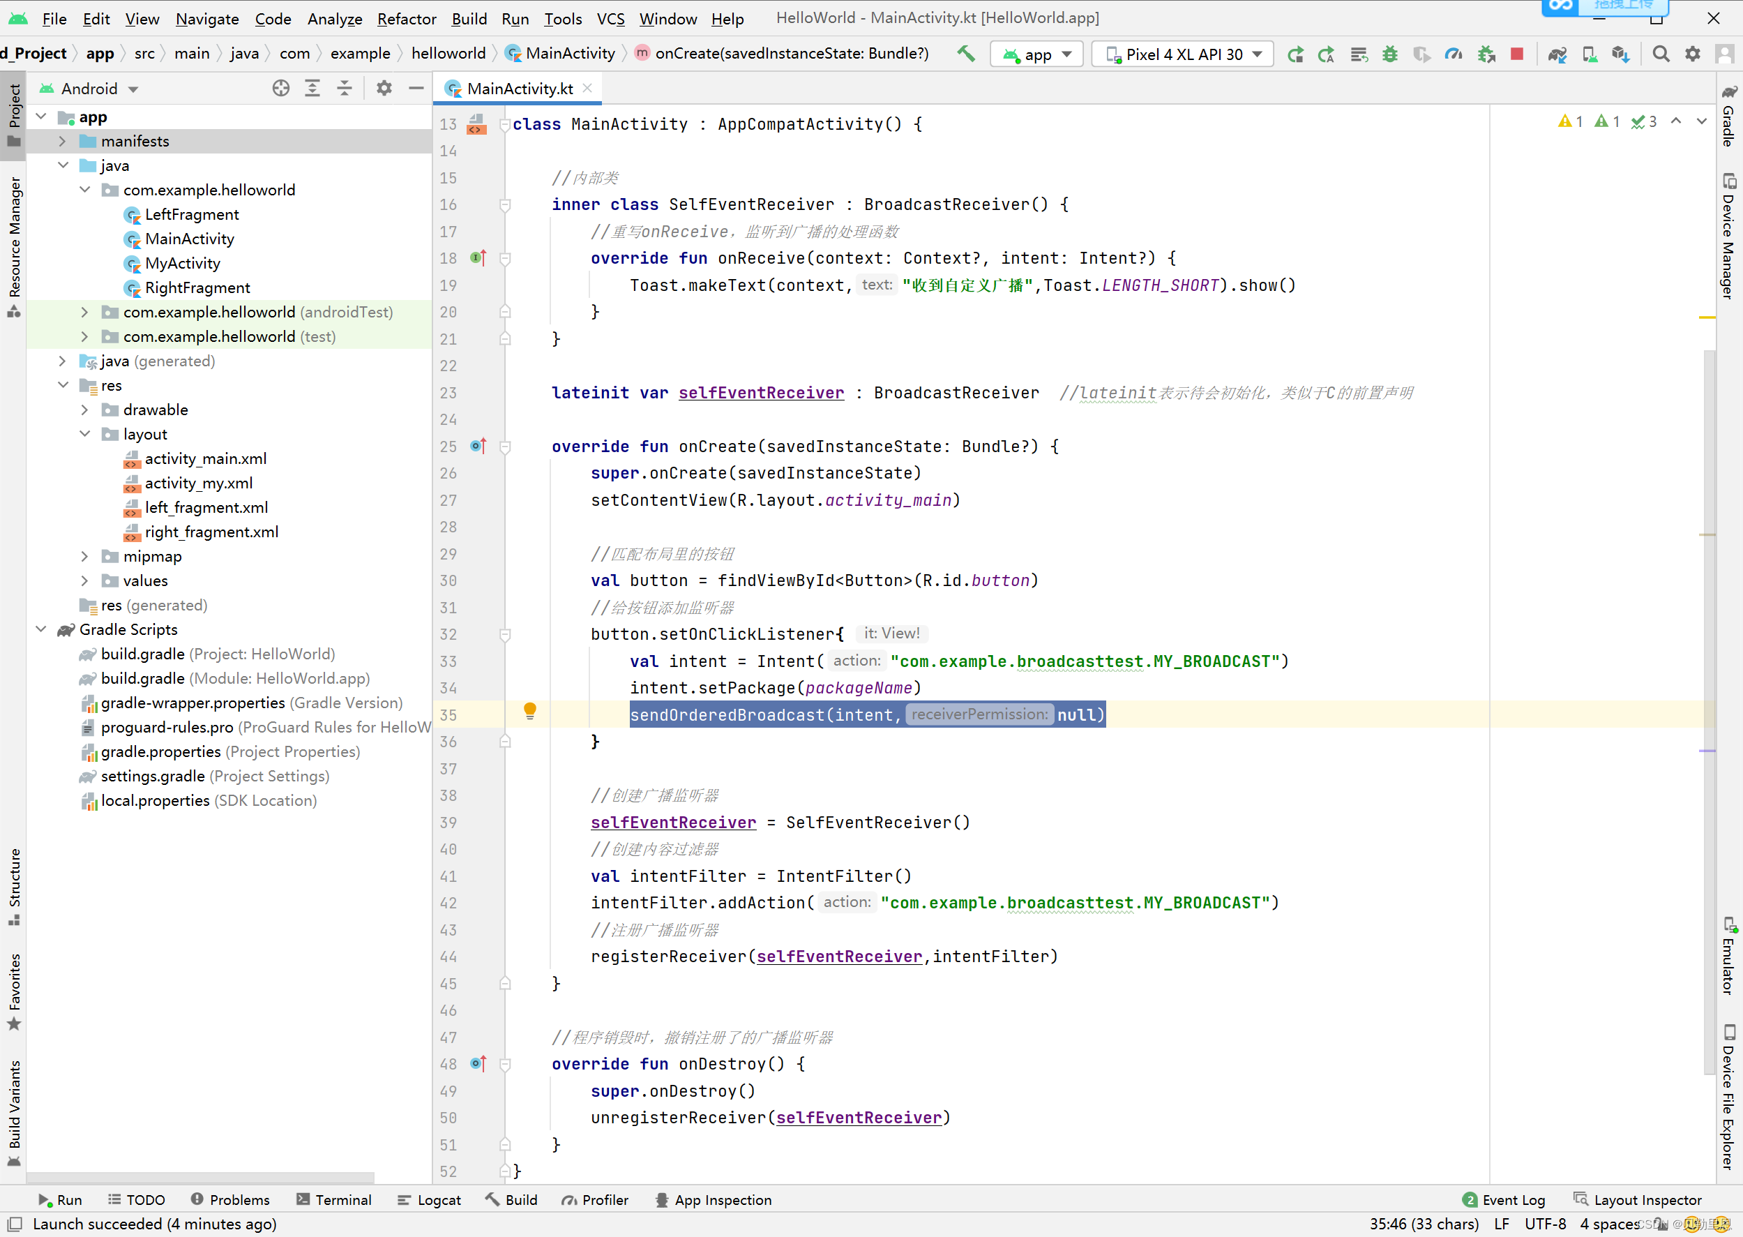Screen dimensions: 1743x1237
Task: Open the Profiler gauge toolbar icon
Action: click(1453, 54)
